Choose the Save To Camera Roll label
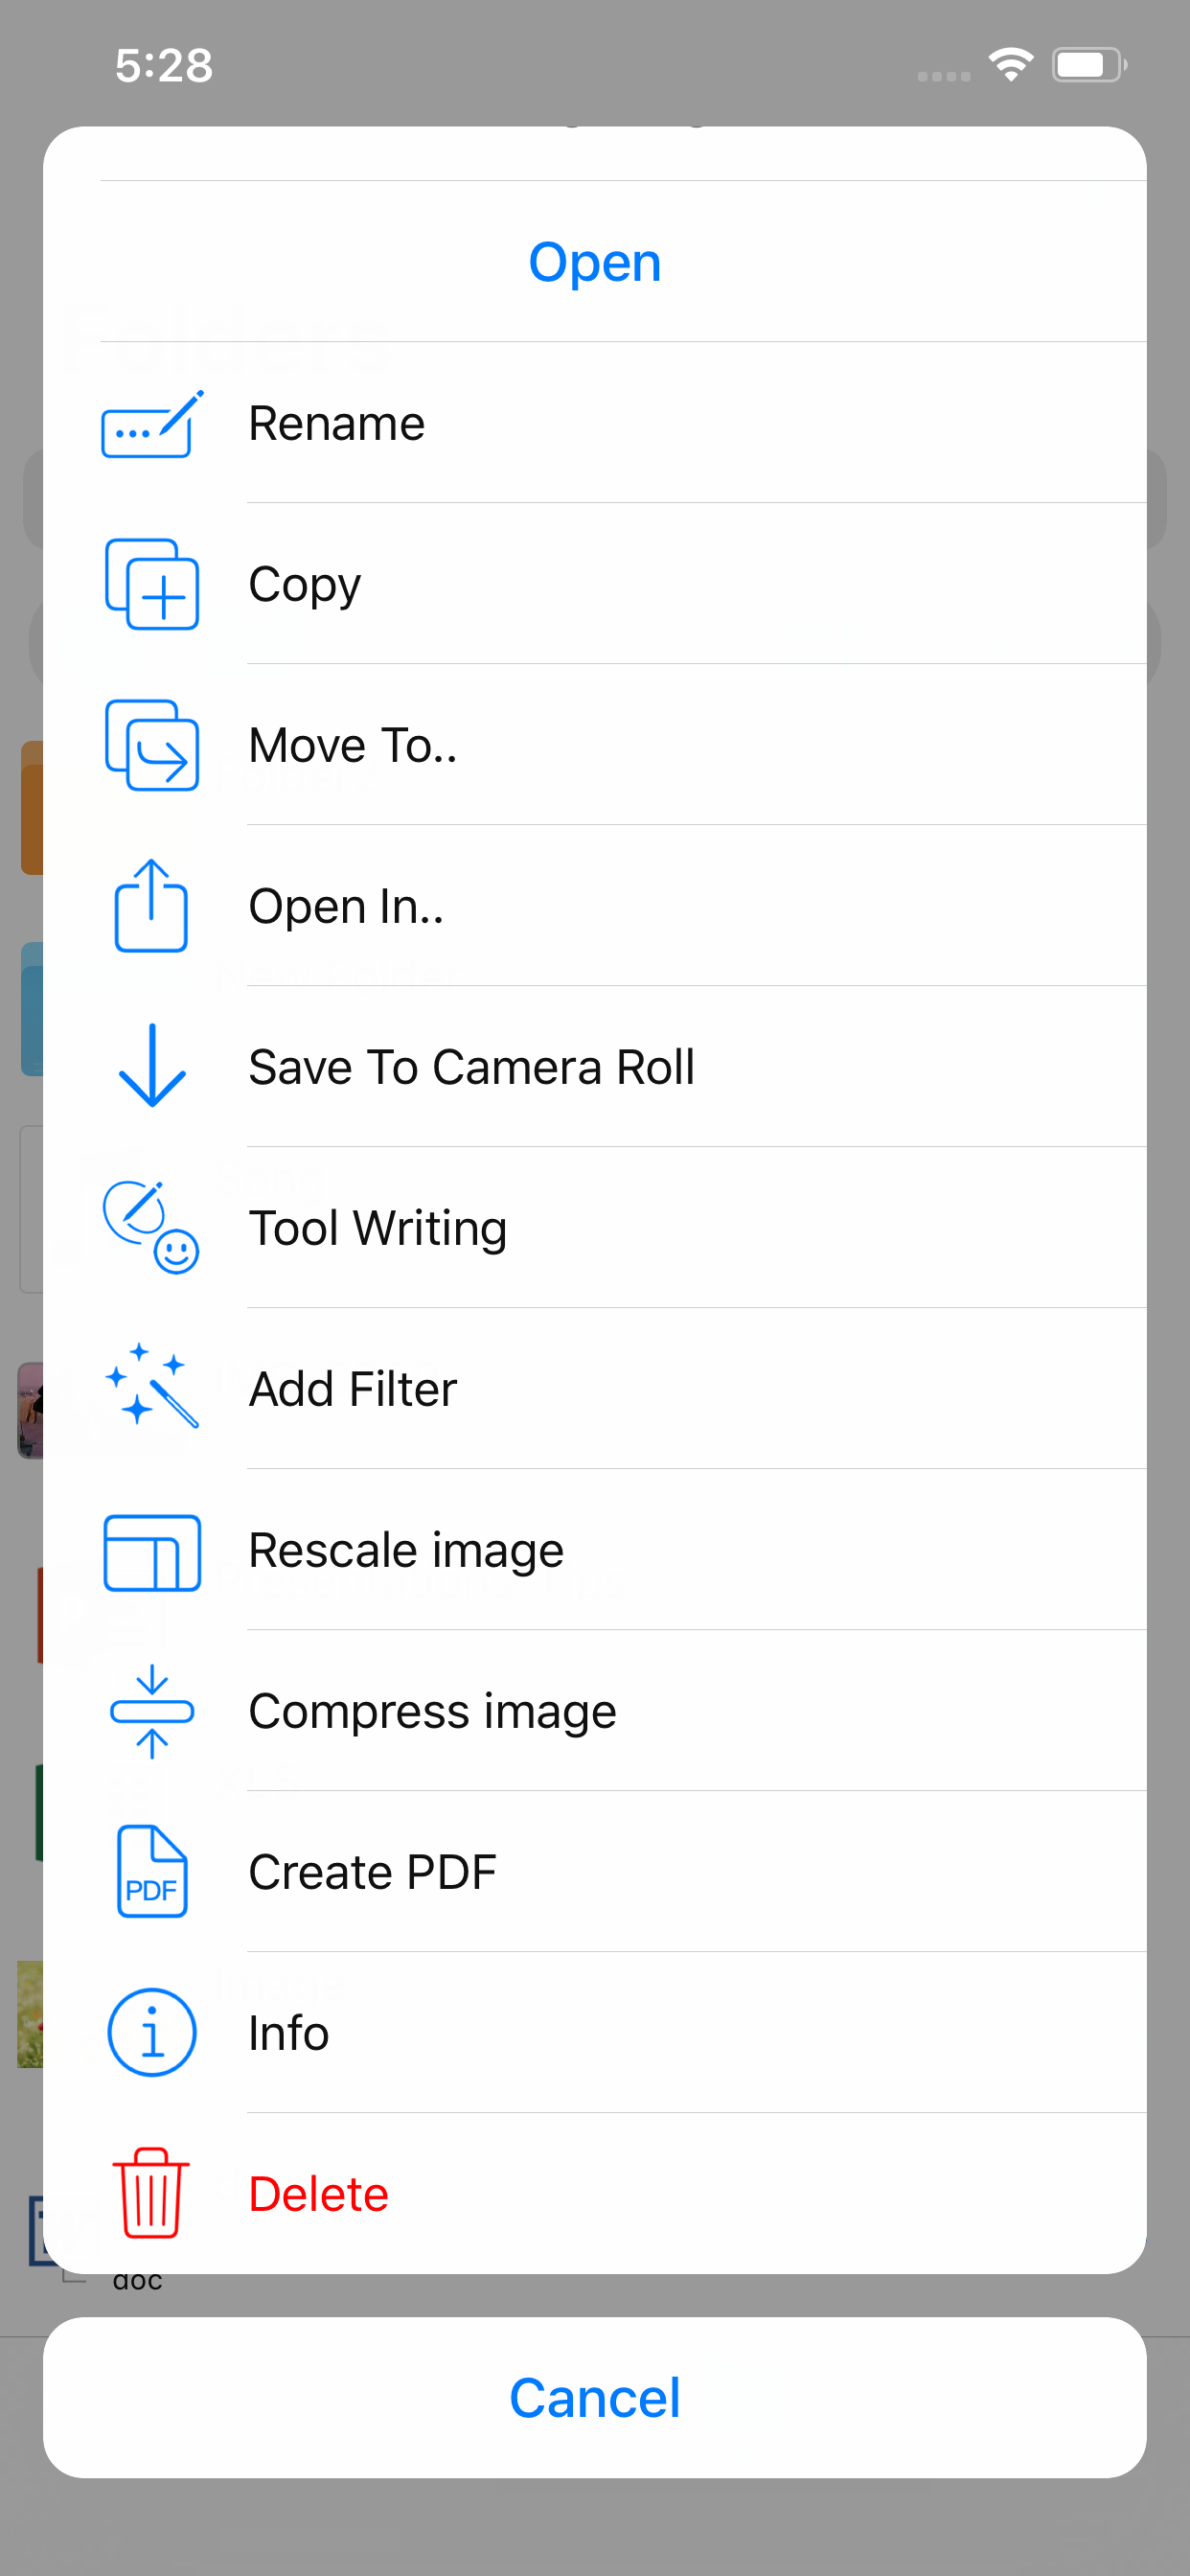1190x2576 pixels. [471, 1067]
